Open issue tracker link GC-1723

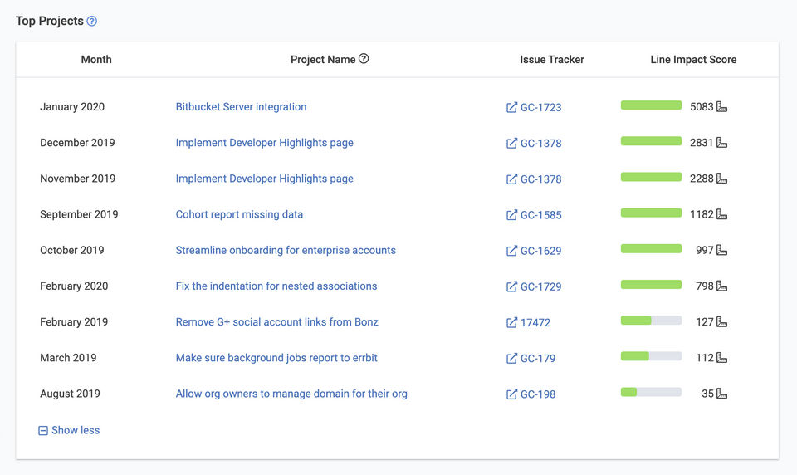click(x=534, y=108)
